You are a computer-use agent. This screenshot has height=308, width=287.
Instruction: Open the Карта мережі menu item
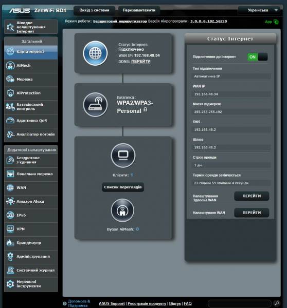pos(31,52)
